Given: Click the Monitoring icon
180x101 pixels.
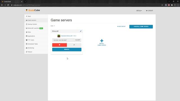Looking at the screenshot, I should [26, 48].
